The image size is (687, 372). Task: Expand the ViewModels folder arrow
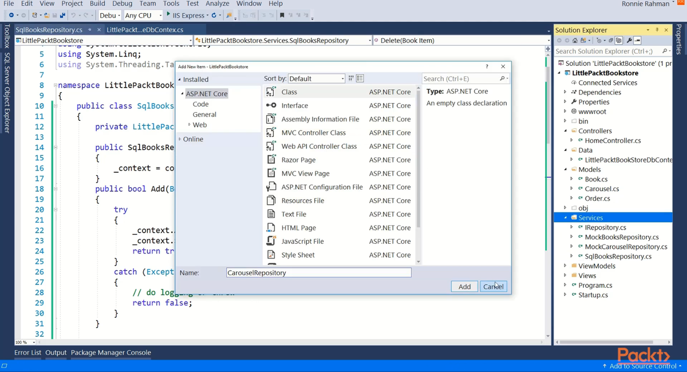(566, 266)
